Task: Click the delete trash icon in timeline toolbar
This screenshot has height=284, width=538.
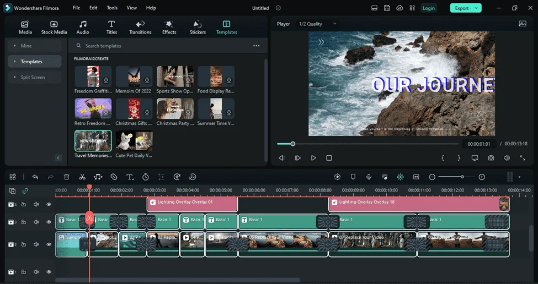Action: coord(67,177)
